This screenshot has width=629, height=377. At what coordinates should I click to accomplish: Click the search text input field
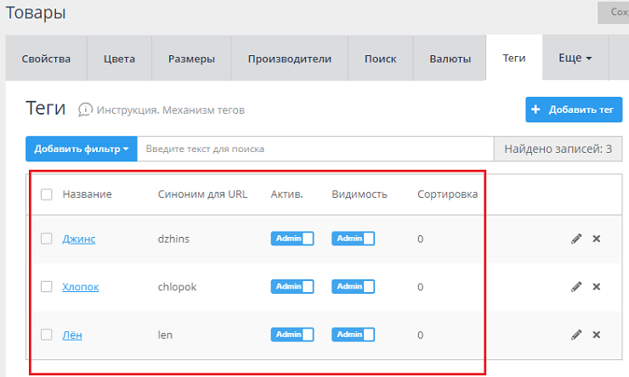click(314, 149)
